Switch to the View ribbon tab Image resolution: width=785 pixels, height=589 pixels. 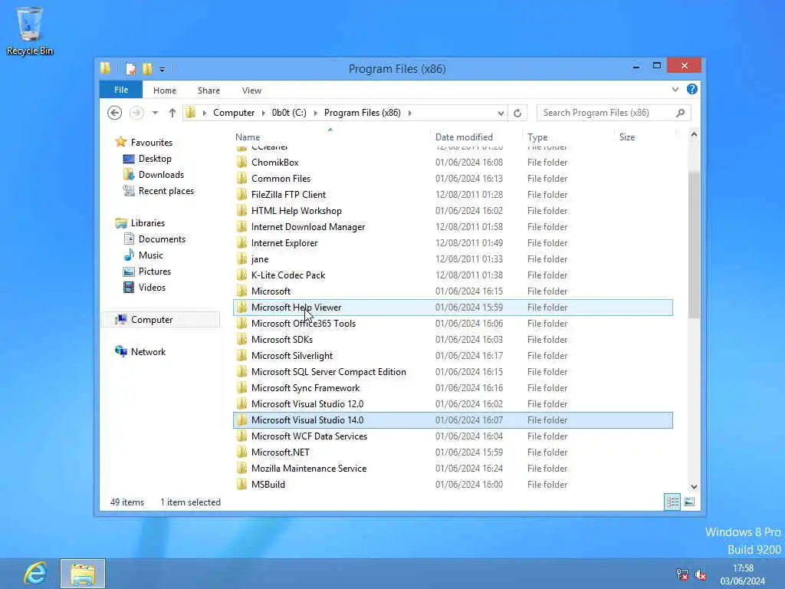251,90
